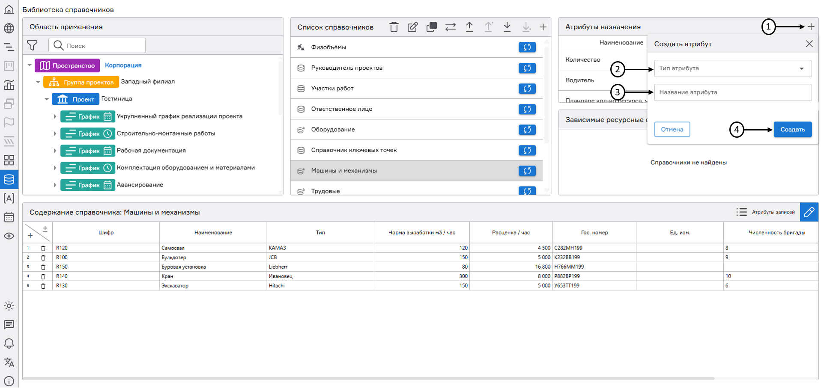This screenshot has height=388, width=821.
Task: Open the Тип атрибута dropdown
Action: 732,68
